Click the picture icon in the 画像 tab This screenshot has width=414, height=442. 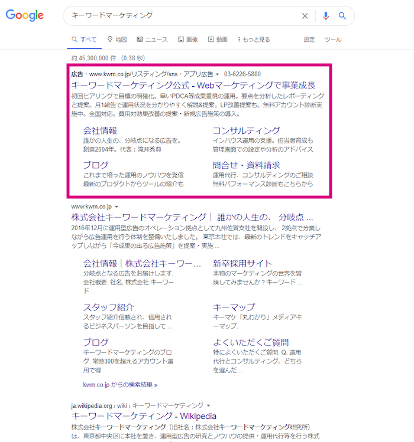[x=181, y=40]
